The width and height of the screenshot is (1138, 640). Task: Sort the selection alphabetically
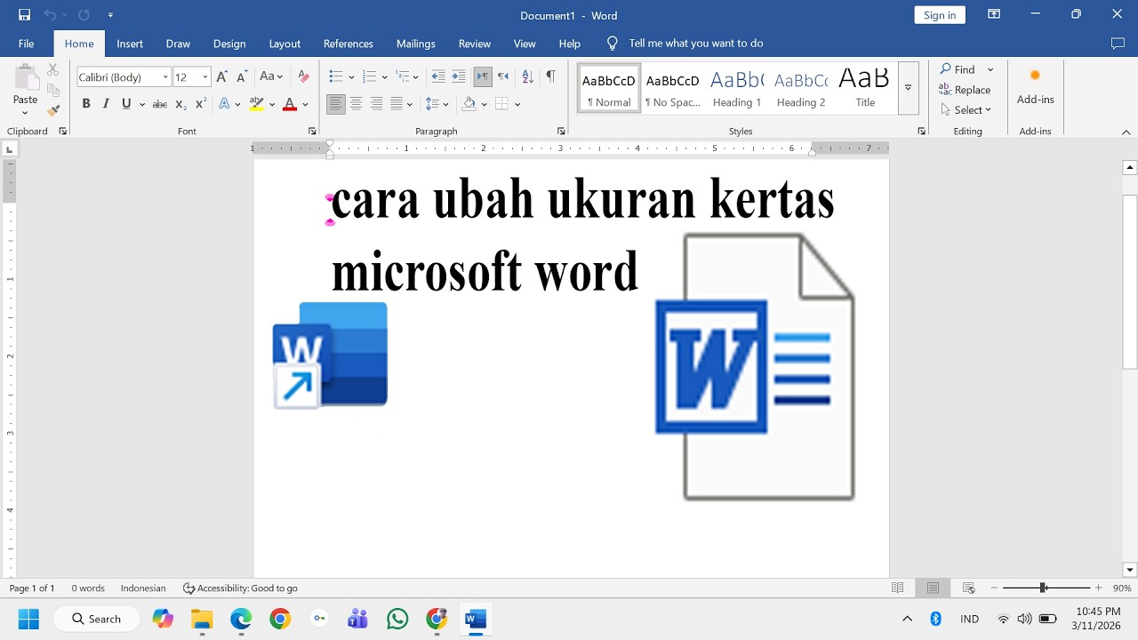pos(527,77)
